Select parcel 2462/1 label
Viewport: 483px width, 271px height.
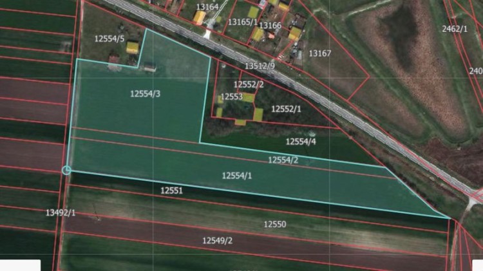pyautogui.click(x=455, y=29)
